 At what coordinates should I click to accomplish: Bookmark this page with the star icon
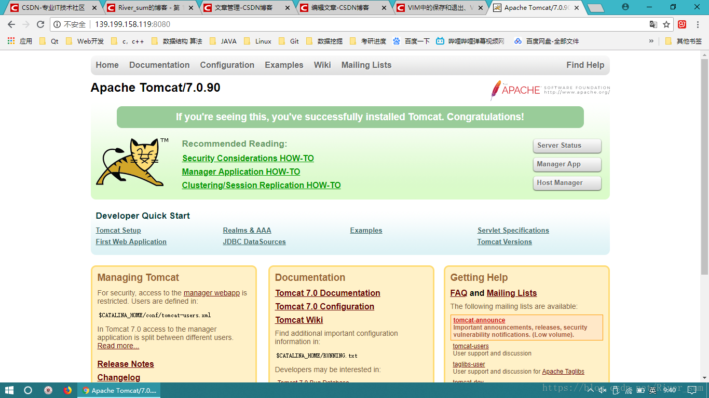point(666,24)
